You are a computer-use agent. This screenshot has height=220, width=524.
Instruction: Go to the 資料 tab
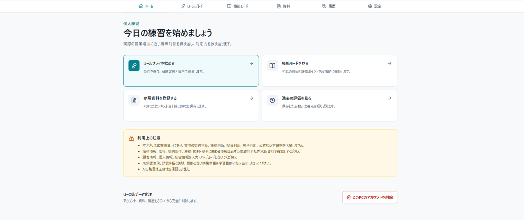tap(283, 6)
